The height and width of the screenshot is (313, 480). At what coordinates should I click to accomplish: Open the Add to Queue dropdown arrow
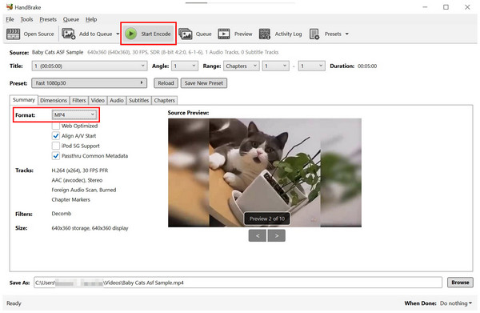[118, 34]
